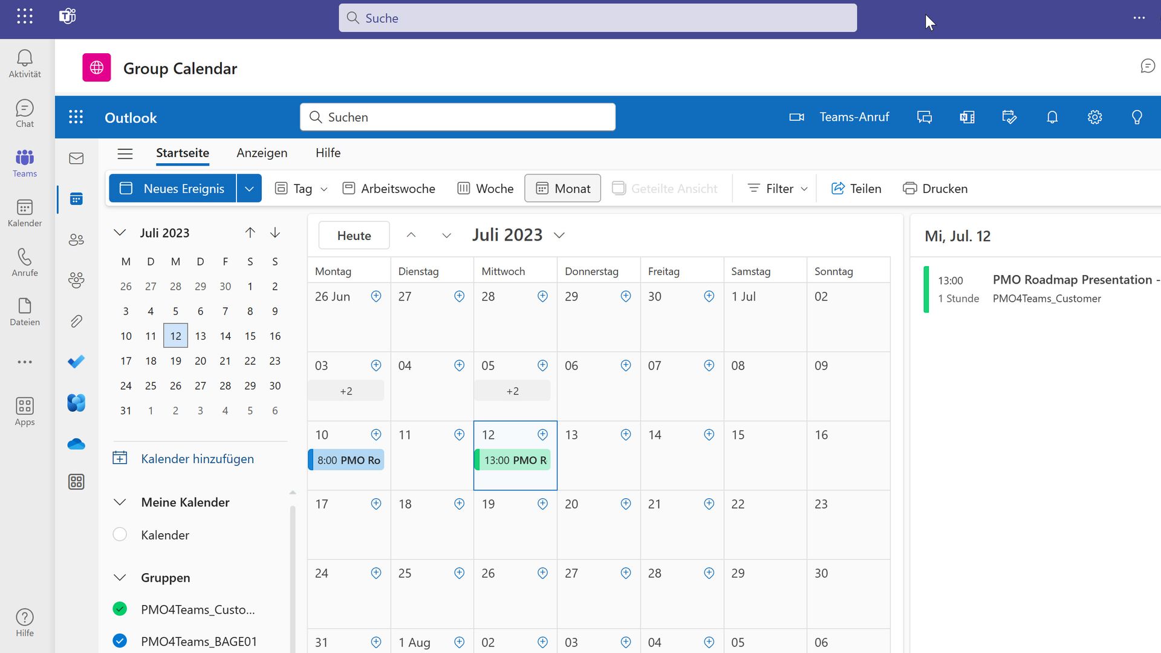Image resolution: width=1161 pixels, height=653 pixels.
Task: Open the People contacts icon
Action: 76,240
